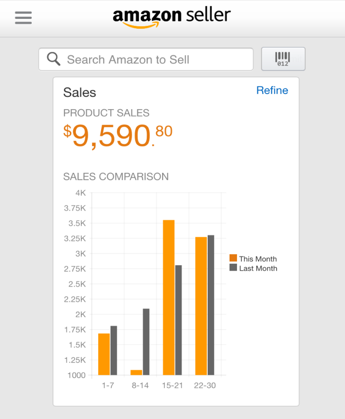Click the magnifying glass search icon
The height and width of the screenshot is (419, 345).
(x=54, y=59)
